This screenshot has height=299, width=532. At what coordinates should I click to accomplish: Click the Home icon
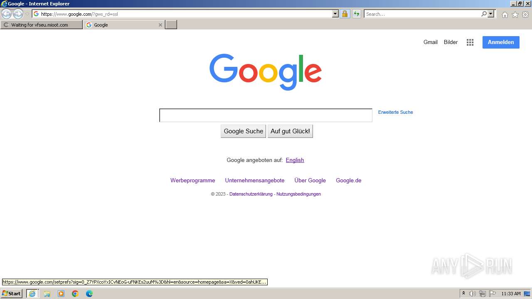pyautogui.click(x=505, y=15)
